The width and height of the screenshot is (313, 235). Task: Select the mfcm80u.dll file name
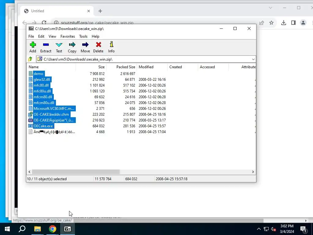point(44,103)
